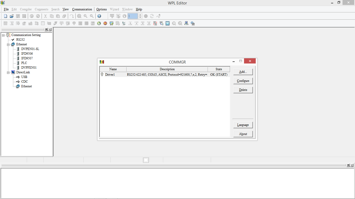The height and width of the screenshot is (199, 355).
Task: Close the Communication Setting side panel
Action: [50, 30]
